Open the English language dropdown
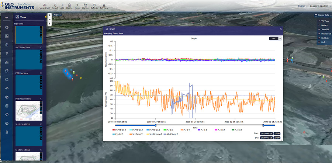 302,6
